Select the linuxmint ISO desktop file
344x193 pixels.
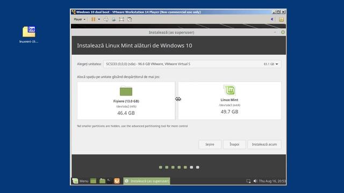tap(28, 34)
